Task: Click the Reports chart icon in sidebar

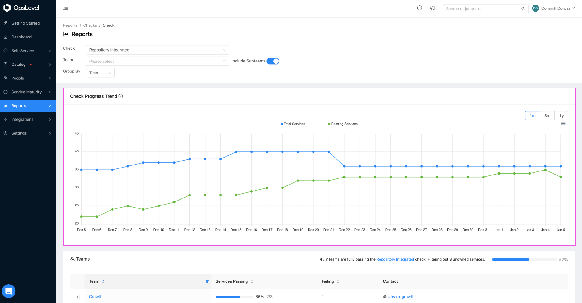Action: click(5, 106)
